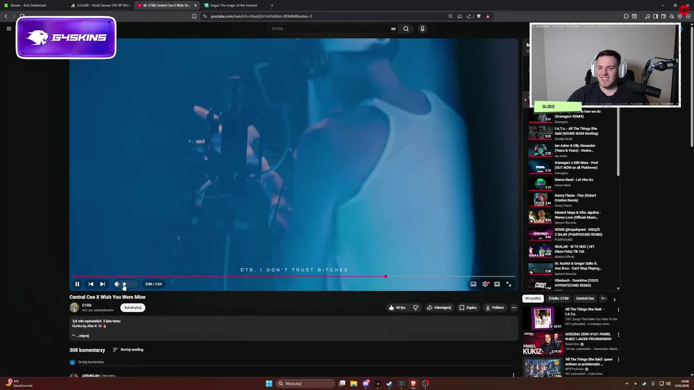Image resolution: width=694 pixels, height=390 pixels.
Task: Skip to the next video
Action: point(102,284)
